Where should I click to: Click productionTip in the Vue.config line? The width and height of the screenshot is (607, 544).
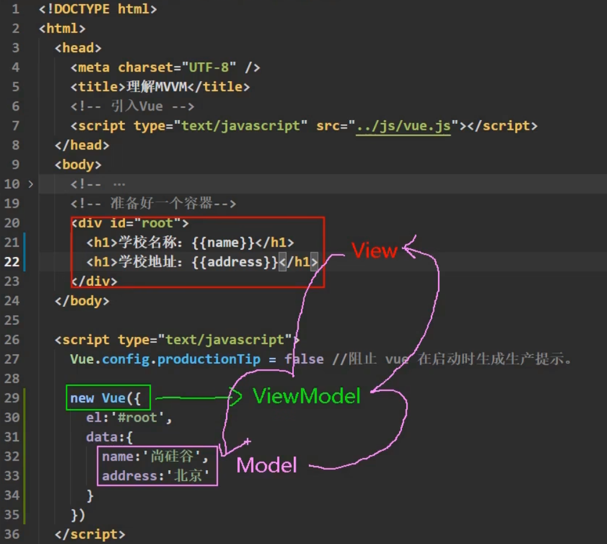point(209,359)
